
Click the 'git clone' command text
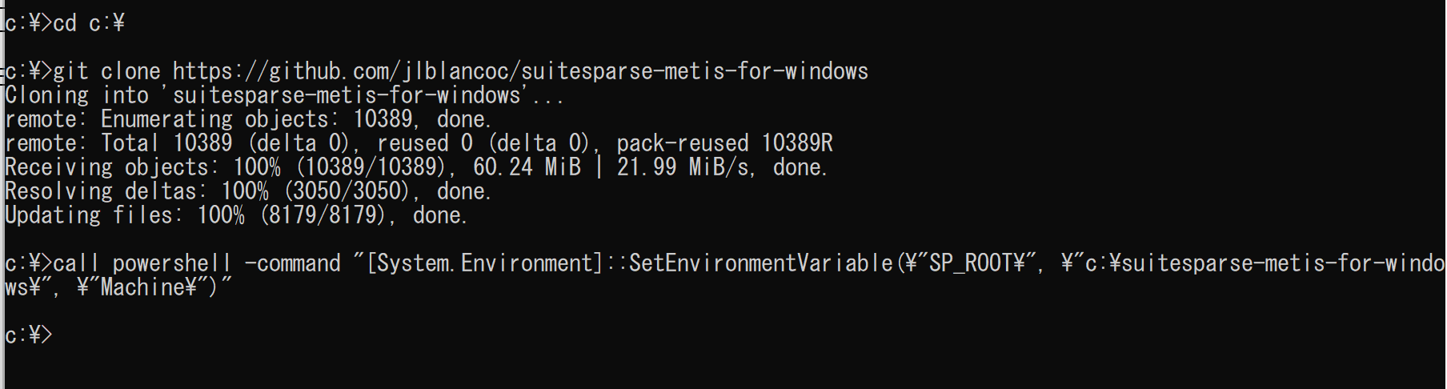(106, 71)
